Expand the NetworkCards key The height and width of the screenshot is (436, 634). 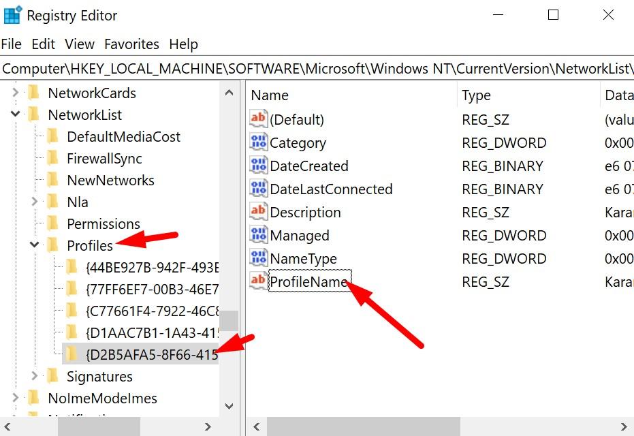pyautogui.click(x=16, y=93)
